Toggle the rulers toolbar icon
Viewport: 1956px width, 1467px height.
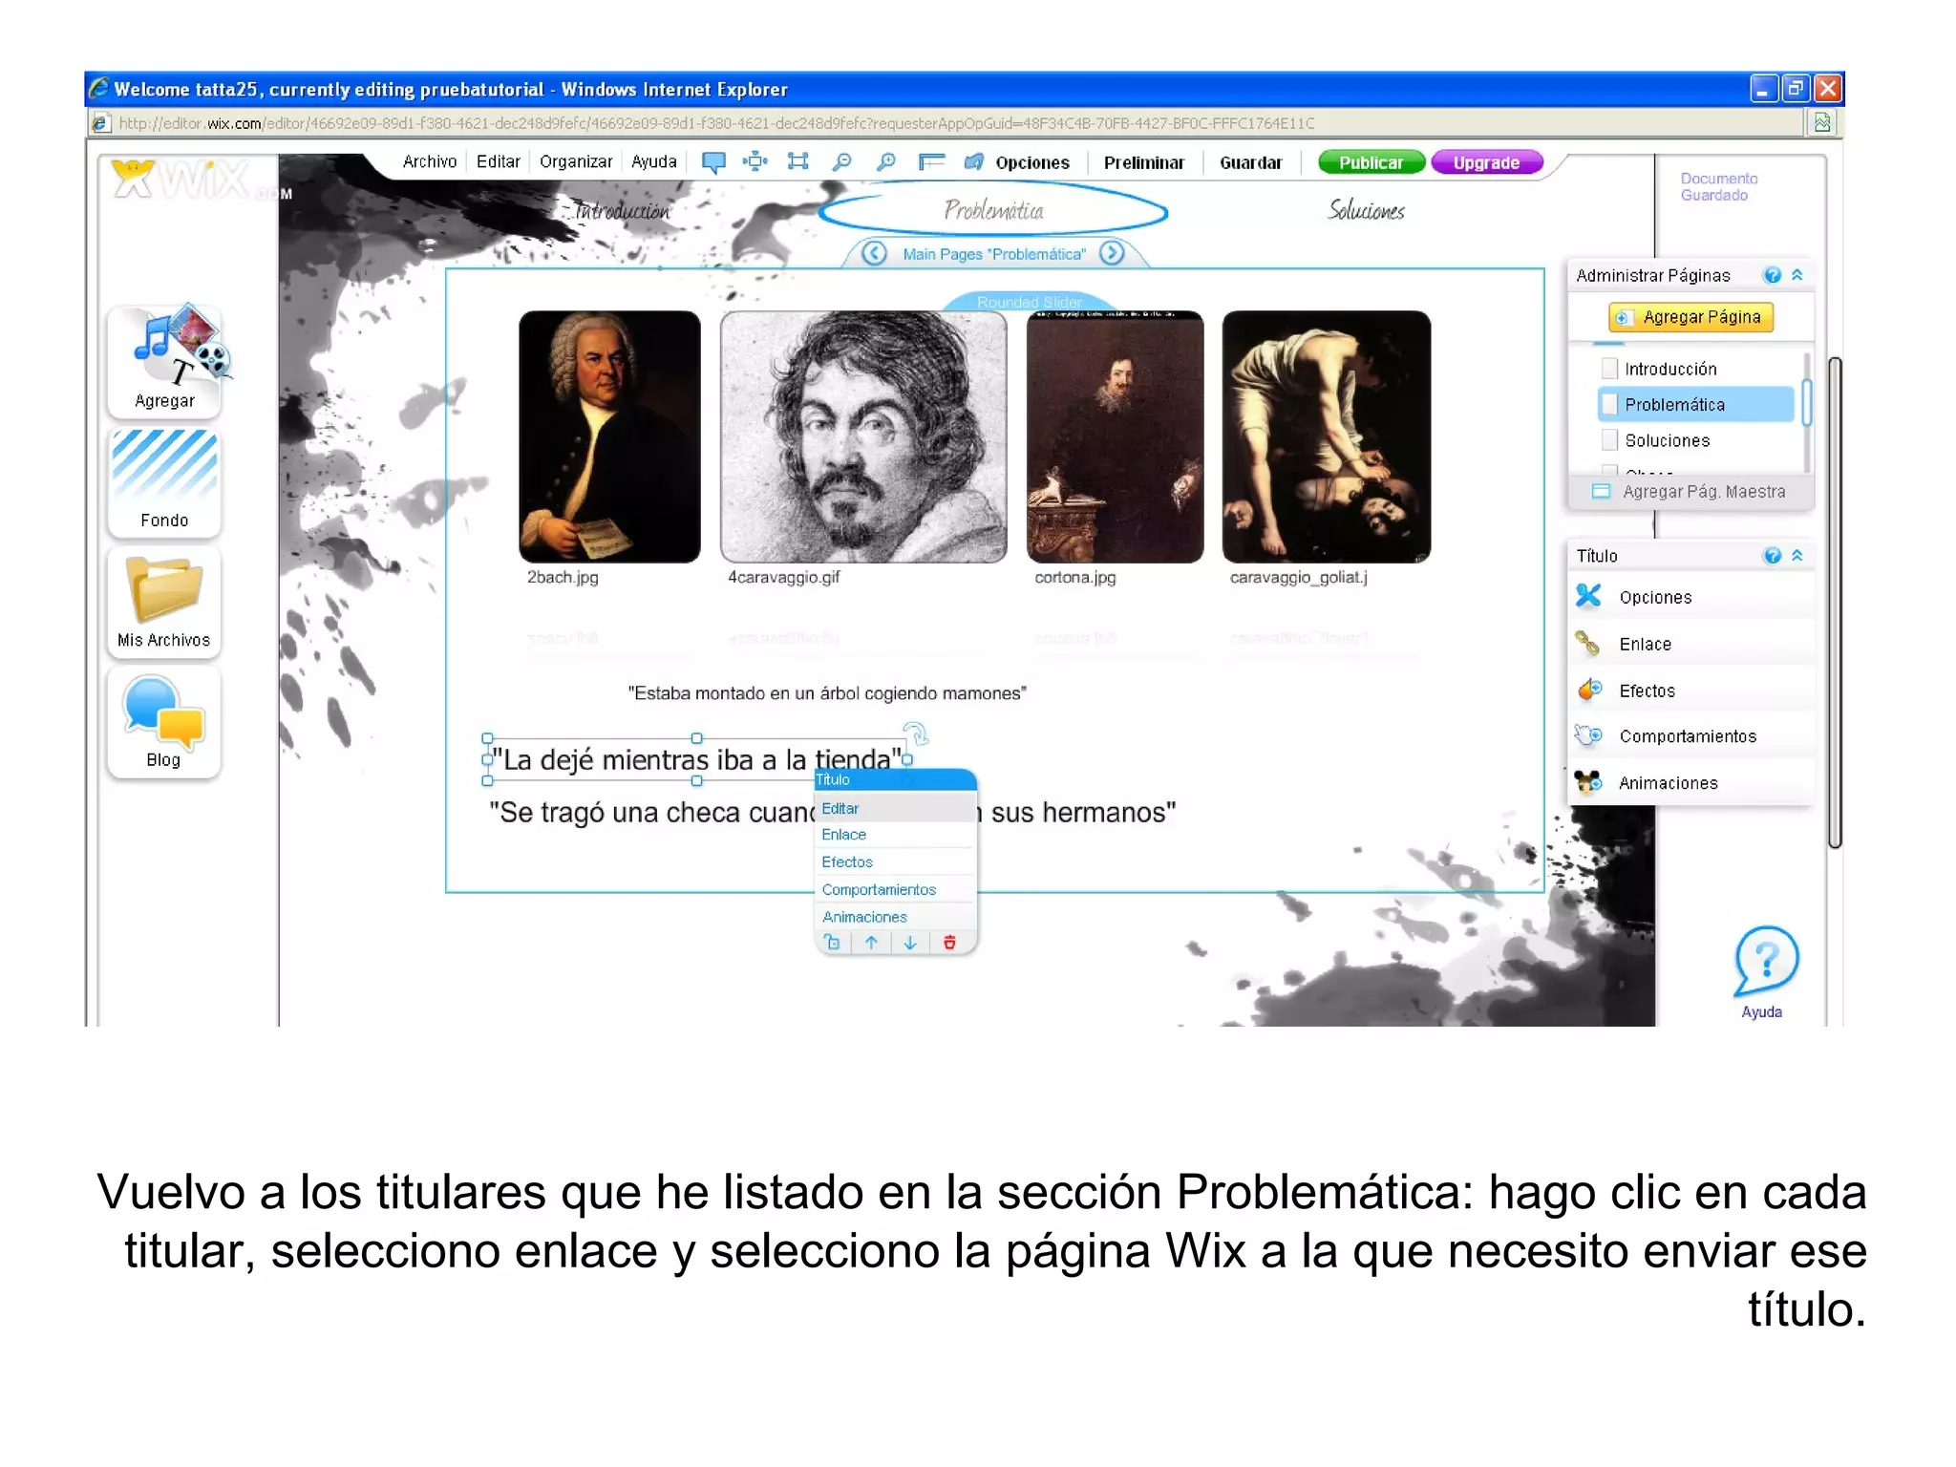pos(931,161)
